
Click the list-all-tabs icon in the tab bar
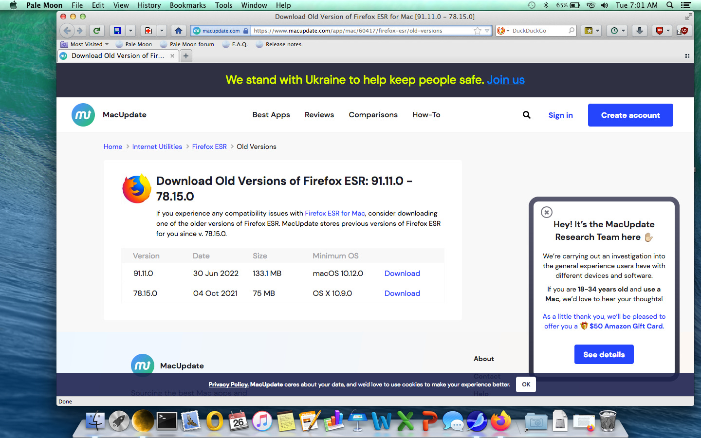[687, 56]
